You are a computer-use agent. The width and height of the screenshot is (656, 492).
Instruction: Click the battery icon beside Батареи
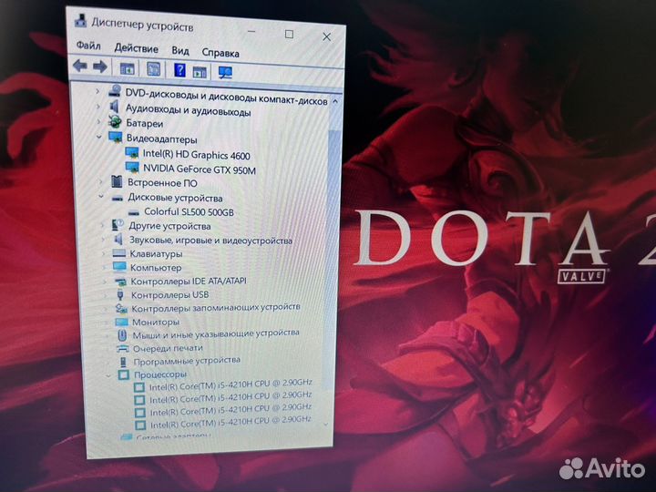(x=115, y=122)
